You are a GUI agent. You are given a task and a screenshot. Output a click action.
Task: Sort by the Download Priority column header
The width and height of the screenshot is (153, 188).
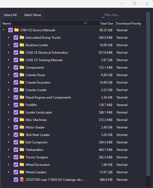click(130, 23)
